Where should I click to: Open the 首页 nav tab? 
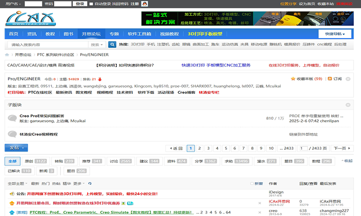[x=14, y=34]
